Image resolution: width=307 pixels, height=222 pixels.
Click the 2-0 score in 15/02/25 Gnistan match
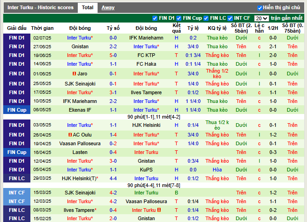click(113, 218)
